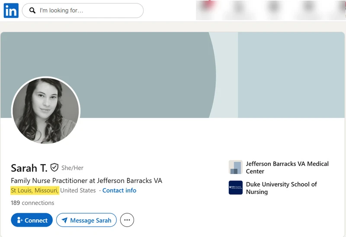Viewport: 346px width, 237px height.
Task: Click the Sarah T. profile name
Action: (29, 168)
